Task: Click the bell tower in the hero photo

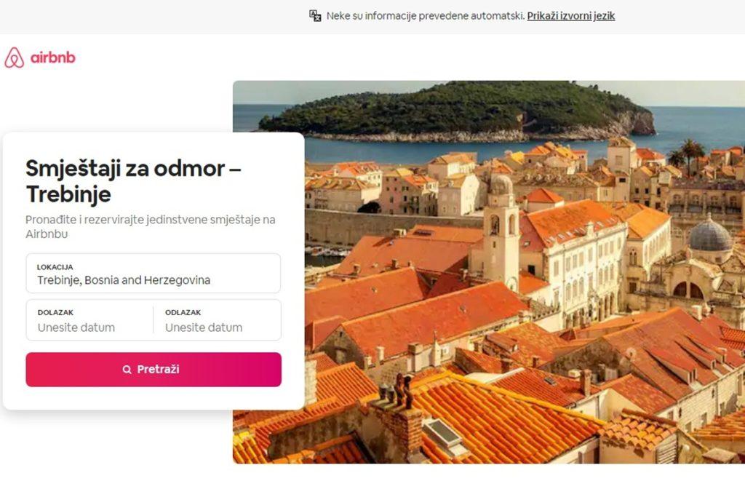Action: click(x=501, y=228)
